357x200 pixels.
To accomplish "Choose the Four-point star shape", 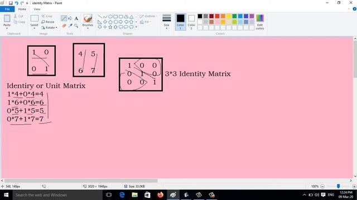I will pos(105,27).
